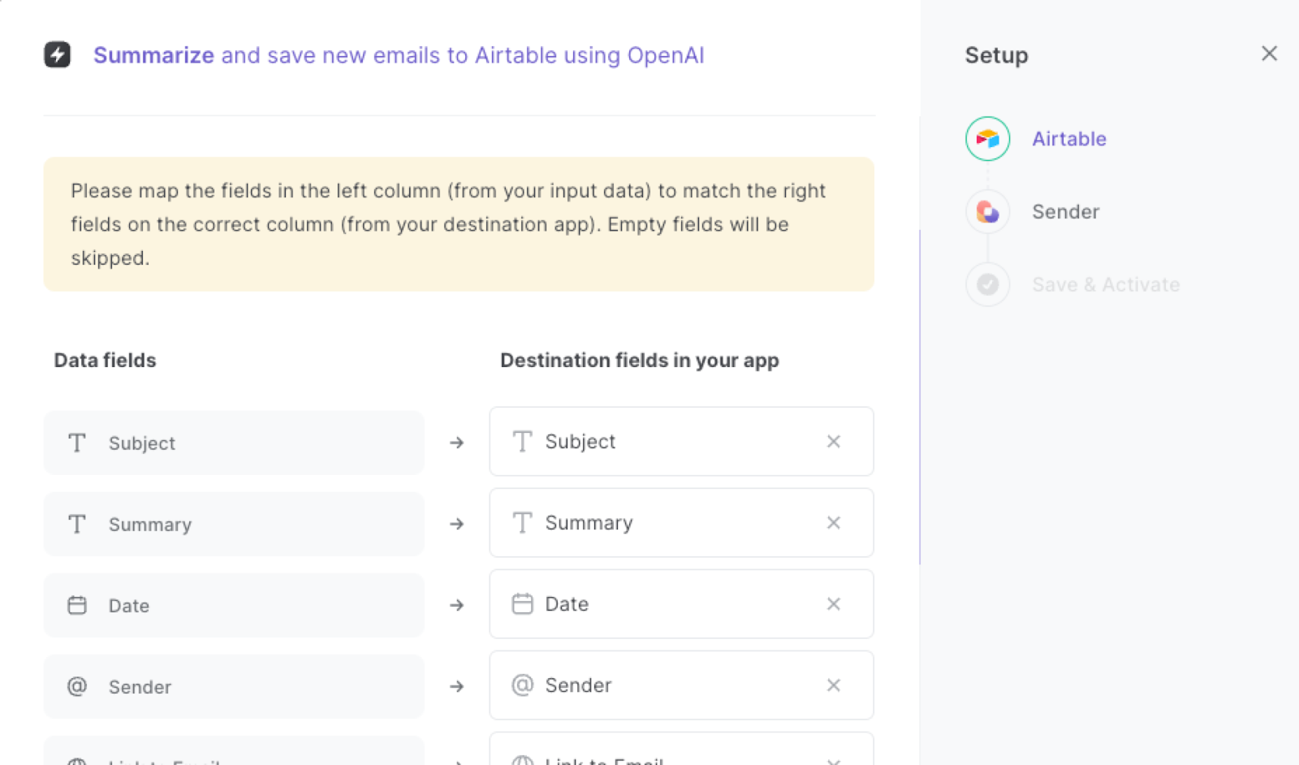Go to the Sender setup step label
1299x765 pixels.
pos(1065,212)
